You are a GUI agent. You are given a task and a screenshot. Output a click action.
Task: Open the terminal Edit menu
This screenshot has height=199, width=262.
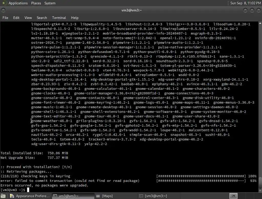pyautogui.click(x=16, y=18)
